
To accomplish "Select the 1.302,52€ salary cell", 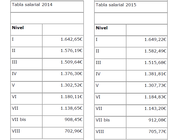I will [72, 85].
